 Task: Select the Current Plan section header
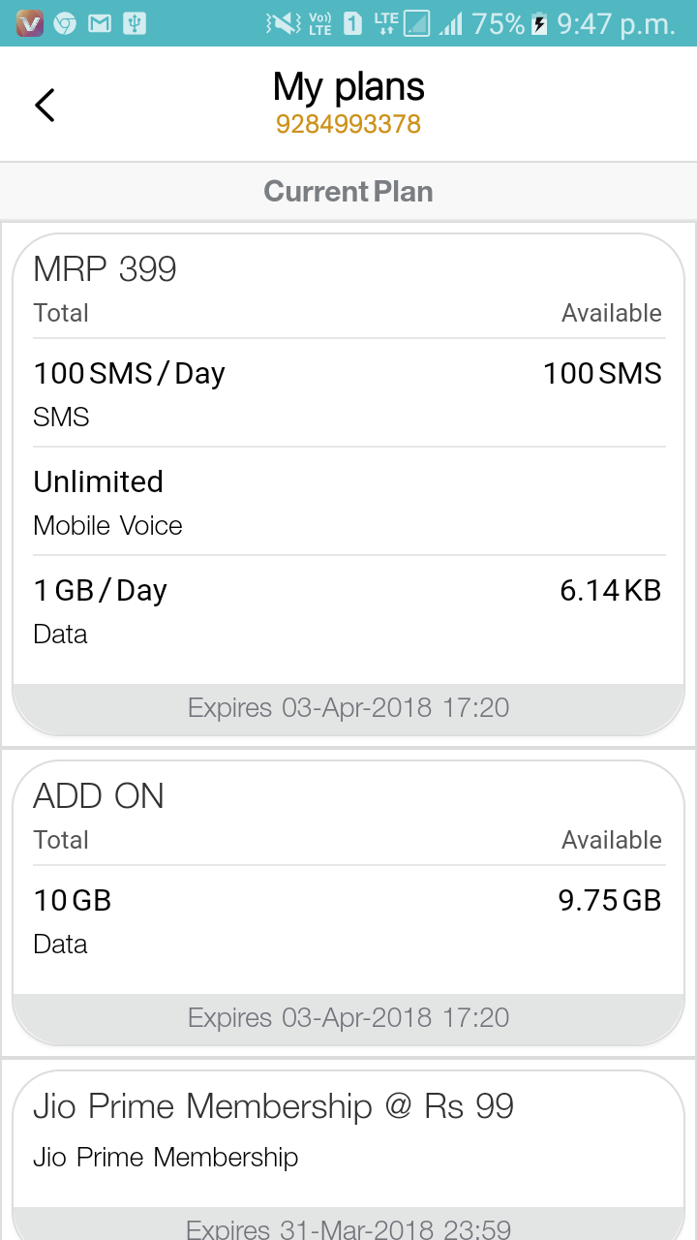[348, 191]
